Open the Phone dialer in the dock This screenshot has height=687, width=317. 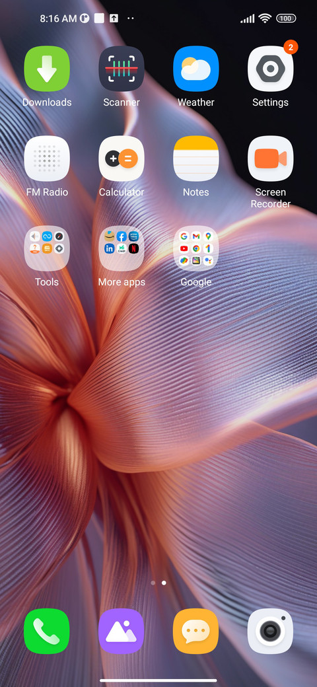pyautogui.click(x=47, y=631)
